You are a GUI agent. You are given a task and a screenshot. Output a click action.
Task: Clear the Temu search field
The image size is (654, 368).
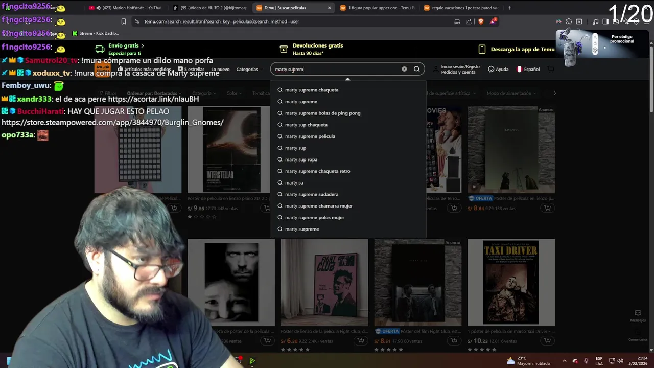point(404,69)
